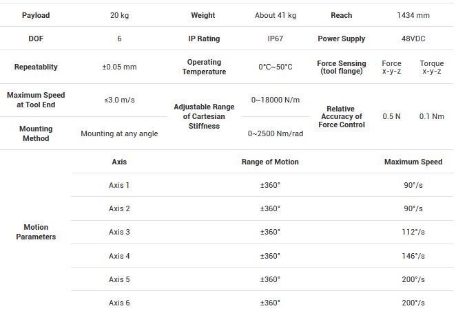Click the Payload header cell
The image size is (456, 313).
coord(35,15)
